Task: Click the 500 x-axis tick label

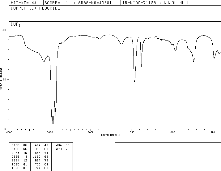Action: (x=213, y=132)
